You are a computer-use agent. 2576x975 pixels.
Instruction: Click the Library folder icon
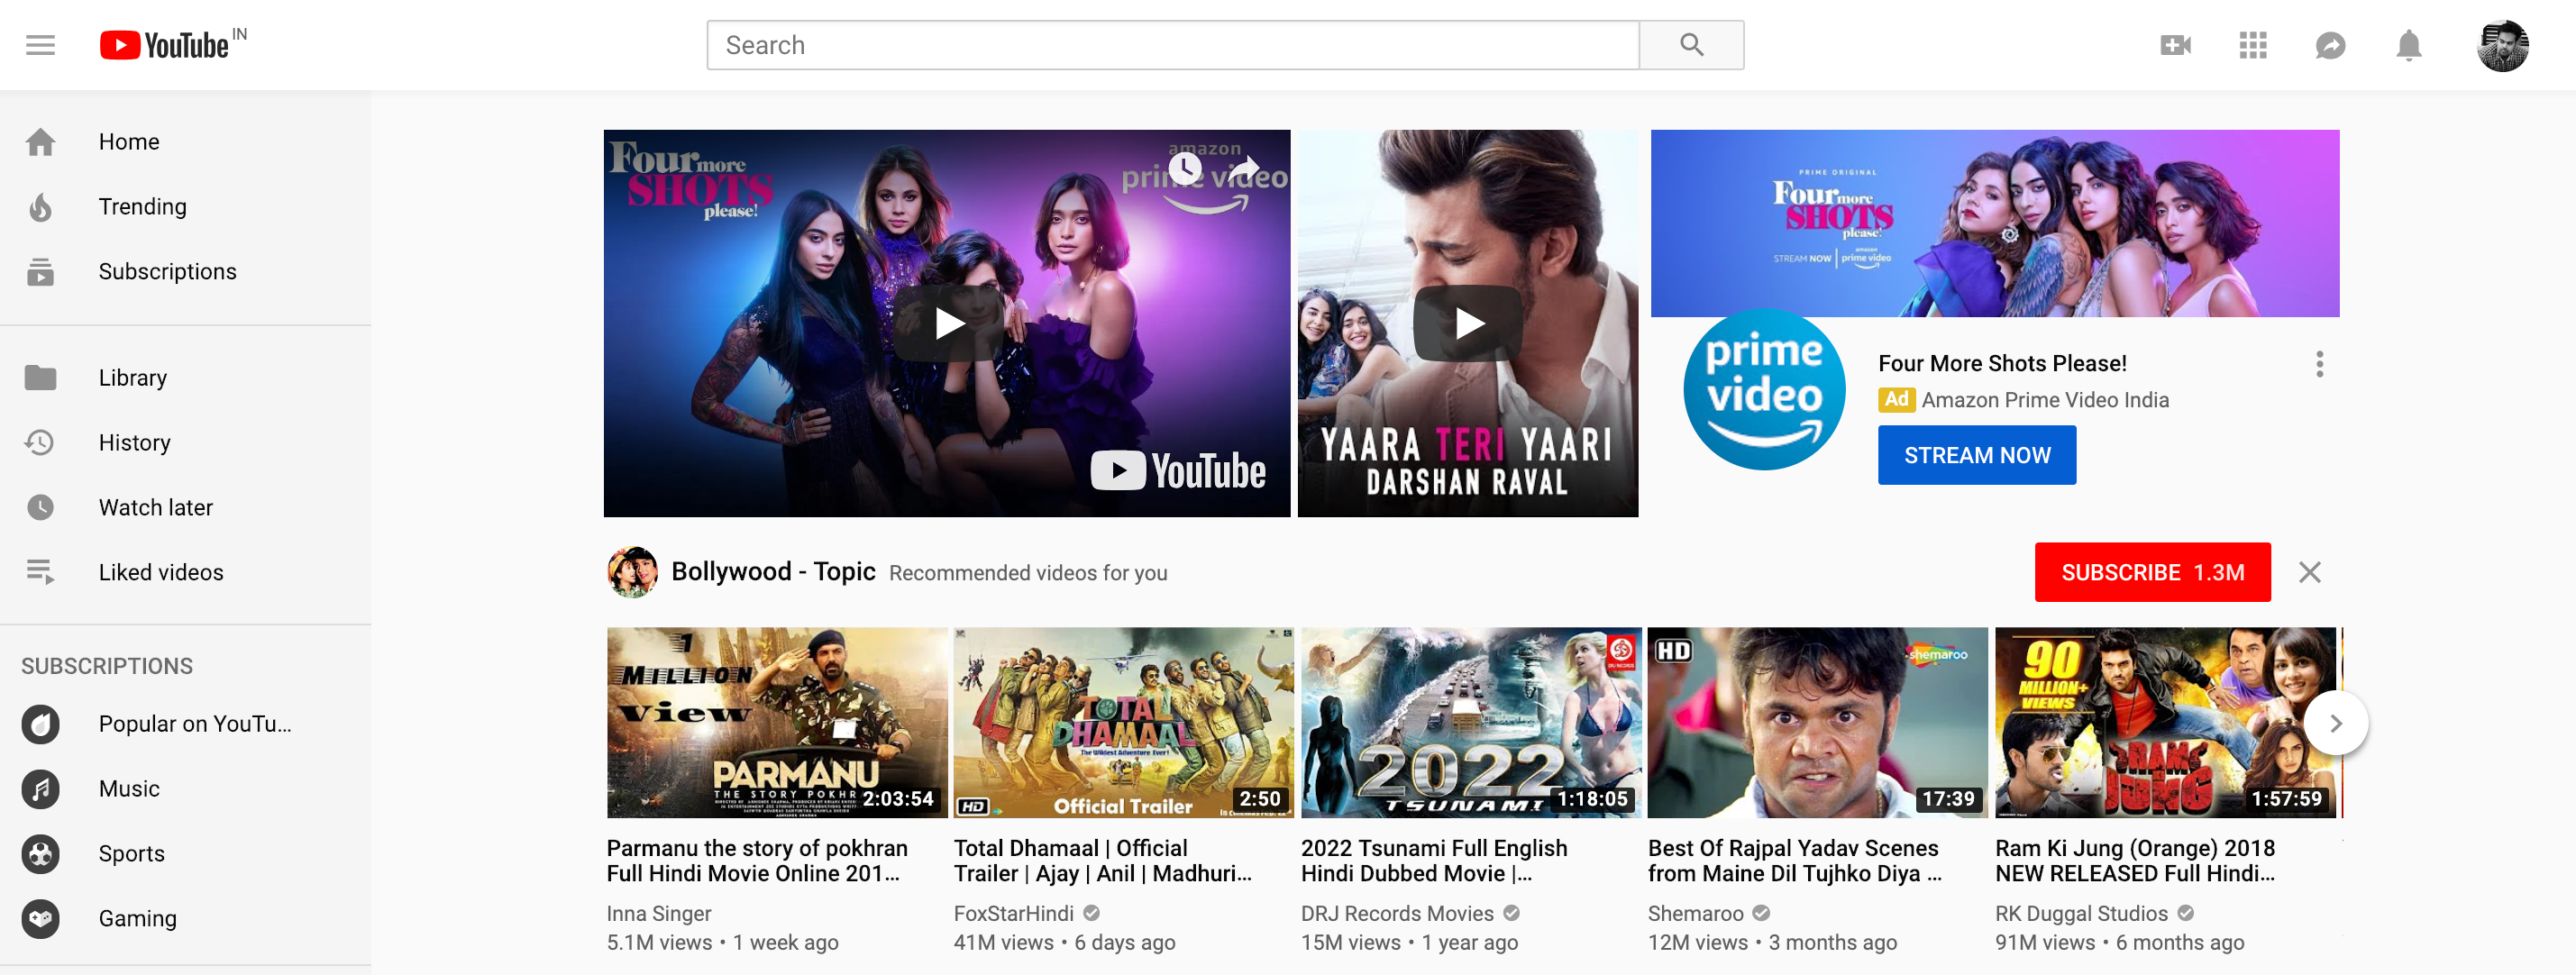[40, 378]
